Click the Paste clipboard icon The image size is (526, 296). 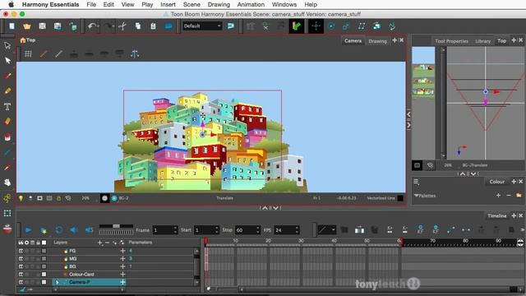(153, 26)
